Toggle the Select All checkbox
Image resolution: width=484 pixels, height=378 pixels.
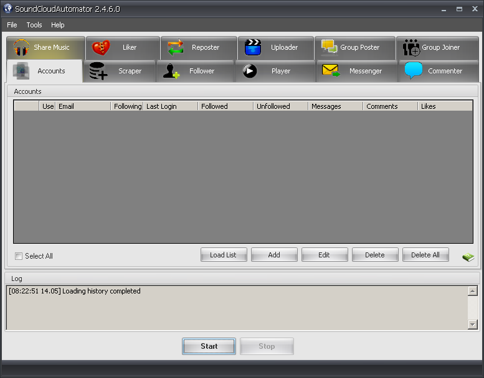click(19, 256)
